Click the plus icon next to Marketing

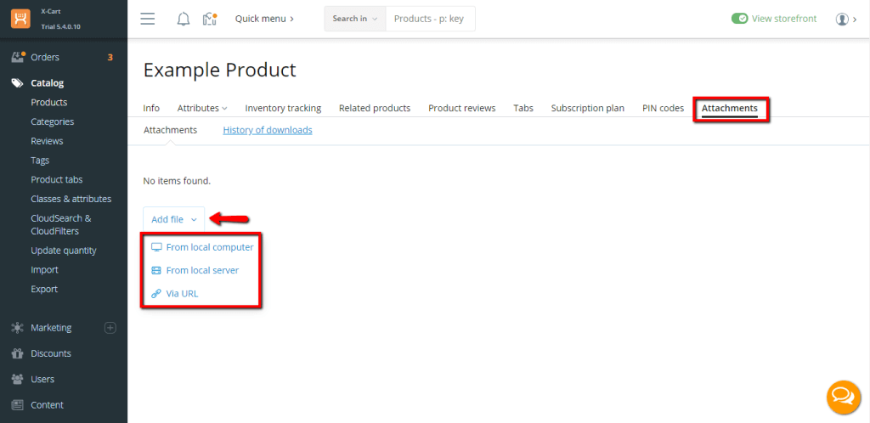[x=110, y=328]
